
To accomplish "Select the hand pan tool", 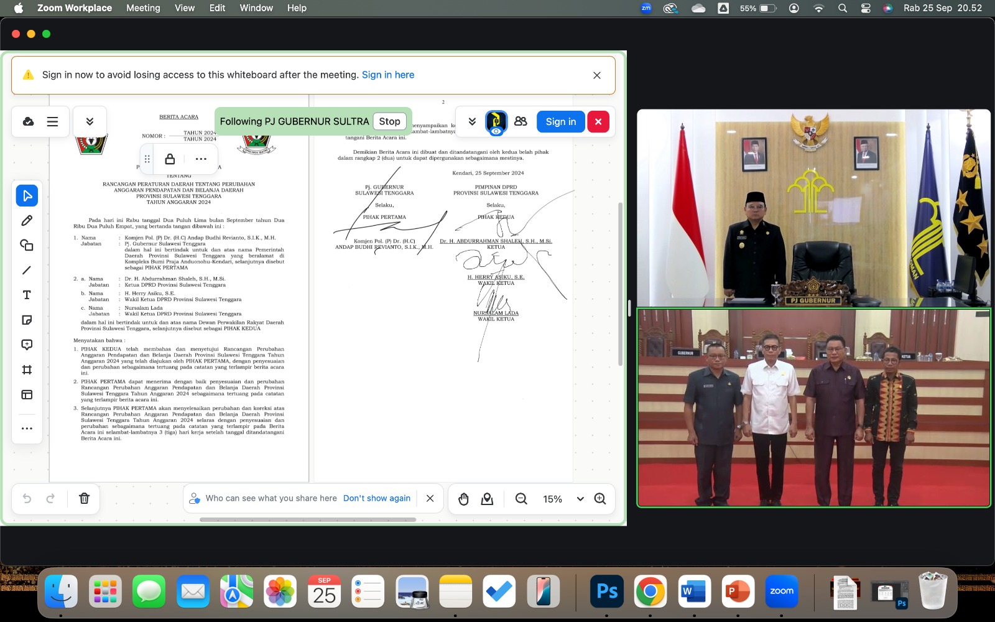I will coord(463,499).
